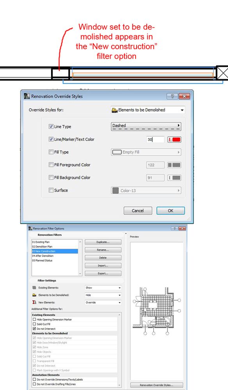Check Hide Opening Dimension Marker under Existing Elements
Image resolution: width=228 pixels, height=390 pixels.
tap(34, 319)
